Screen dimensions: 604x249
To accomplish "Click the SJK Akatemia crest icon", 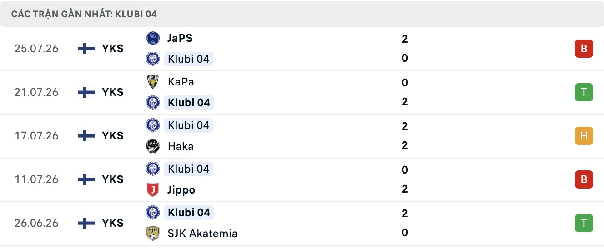I will point(153,234).
